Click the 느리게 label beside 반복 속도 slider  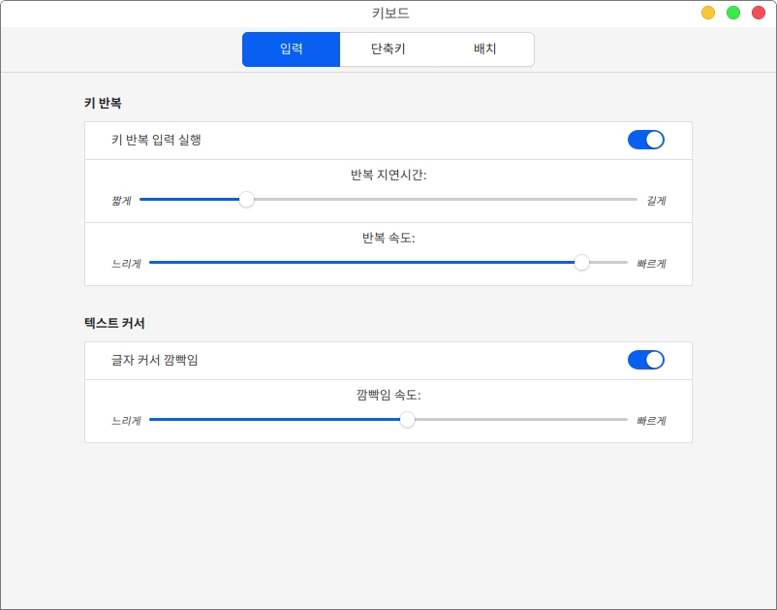tap(126, 264)
